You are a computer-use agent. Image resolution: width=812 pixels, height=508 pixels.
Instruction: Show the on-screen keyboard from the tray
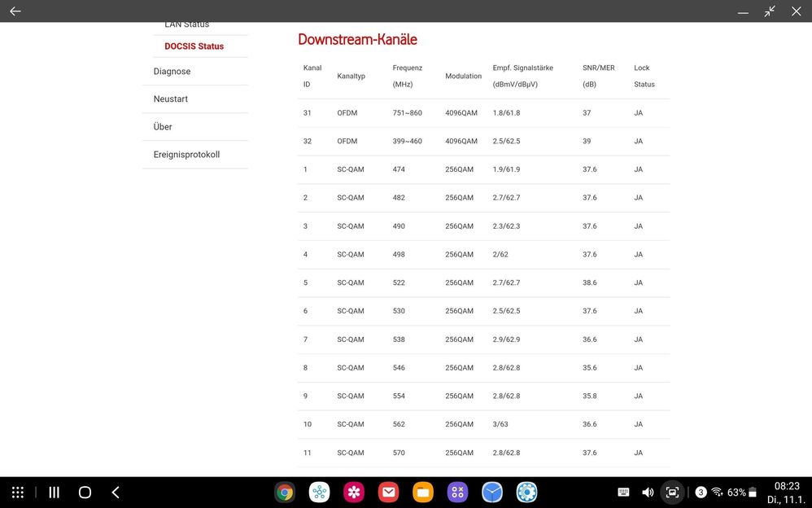pos(622,492)
